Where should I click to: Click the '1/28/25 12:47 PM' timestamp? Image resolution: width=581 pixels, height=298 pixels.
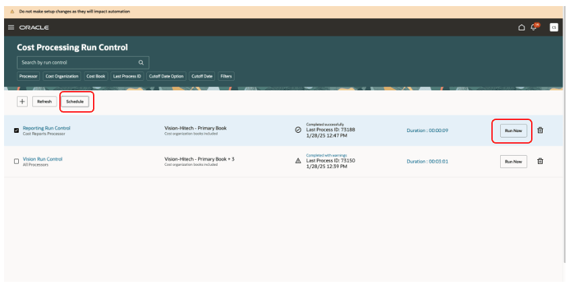(x=326, y=136)
